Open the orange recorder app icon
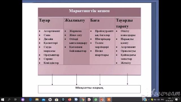The image size is (181, 102). click(x=109, y=99)
